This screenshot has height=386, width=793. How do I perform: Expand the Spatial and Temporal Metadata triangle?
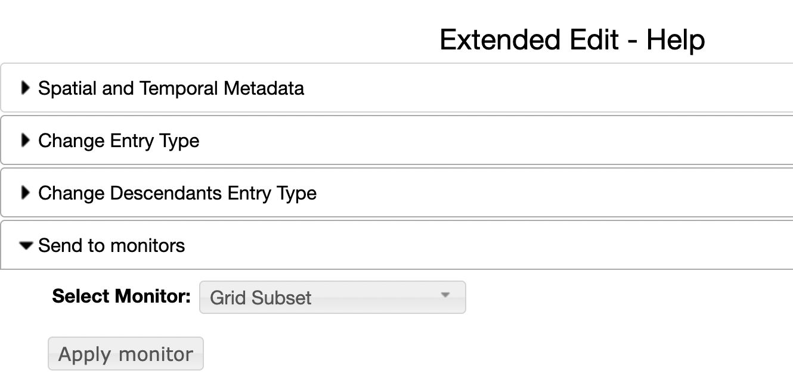(25, 88)
